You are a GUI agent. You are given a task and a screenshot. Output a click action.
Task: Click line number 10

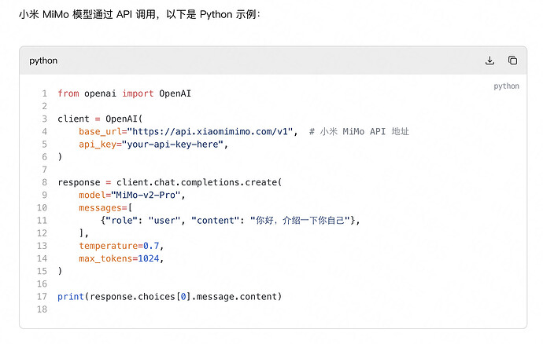[x=42, y=208]
